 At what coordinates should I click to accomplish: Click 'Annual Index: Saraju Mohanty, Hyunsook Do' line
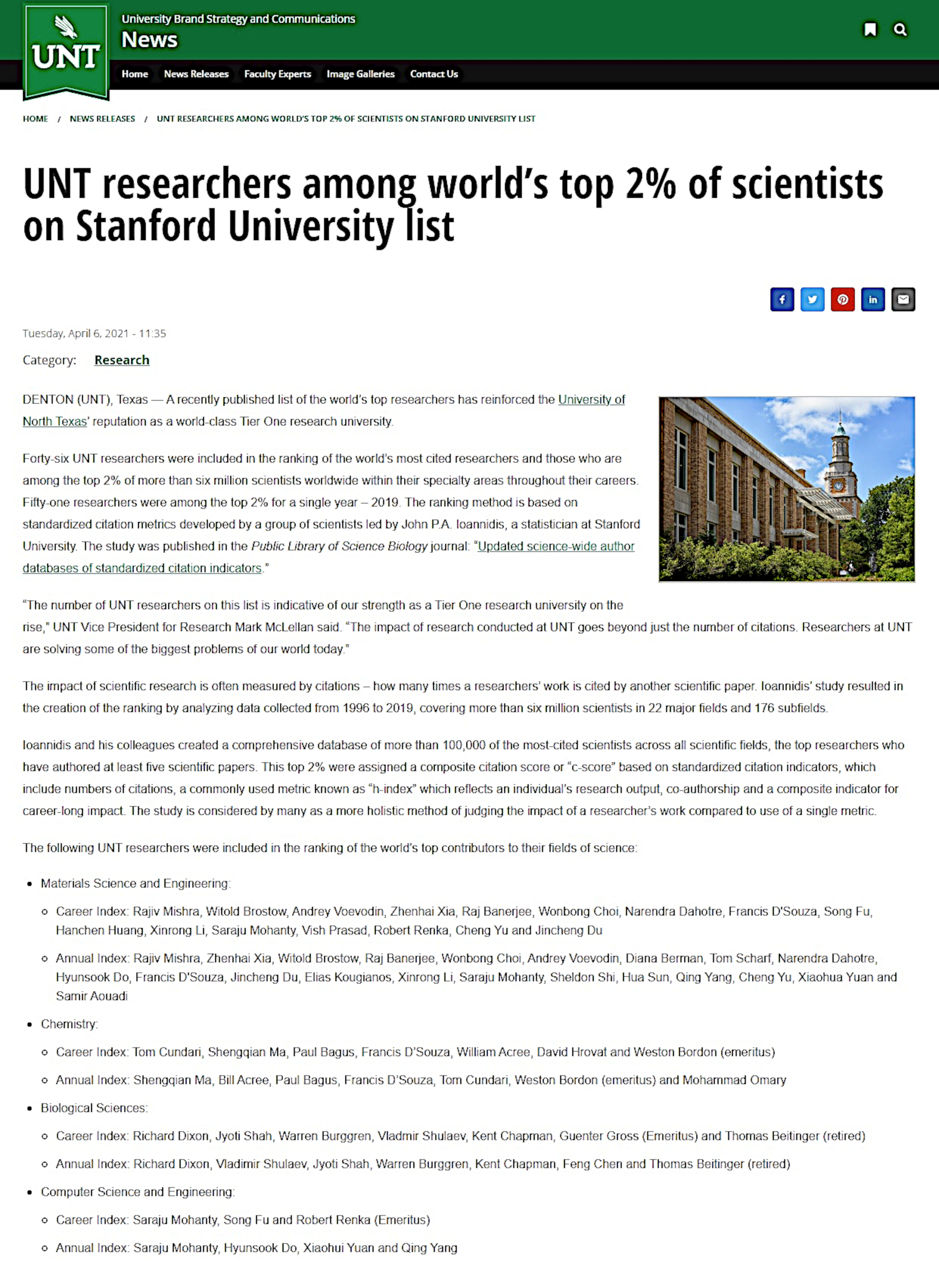(256, 1248)
